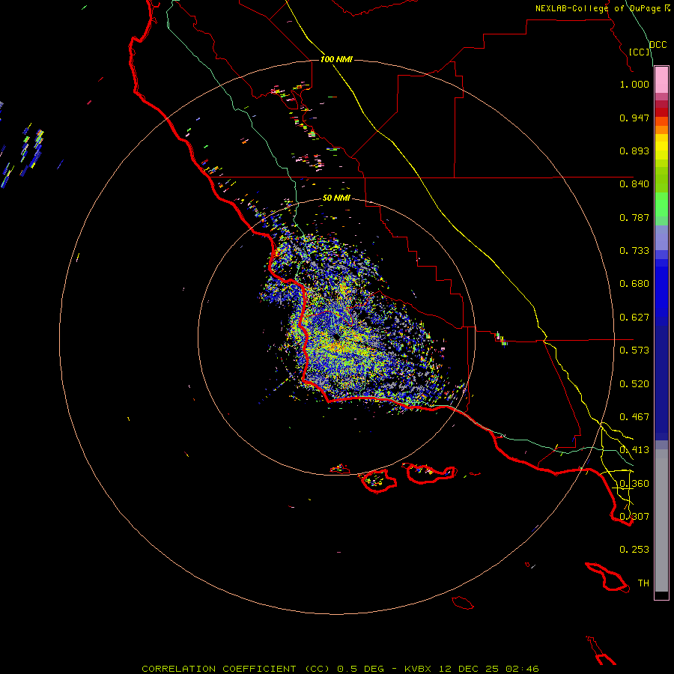This screenshot has height=674, width=674.
Task: Click the 0.467 legend value
Action: point(634,417)
